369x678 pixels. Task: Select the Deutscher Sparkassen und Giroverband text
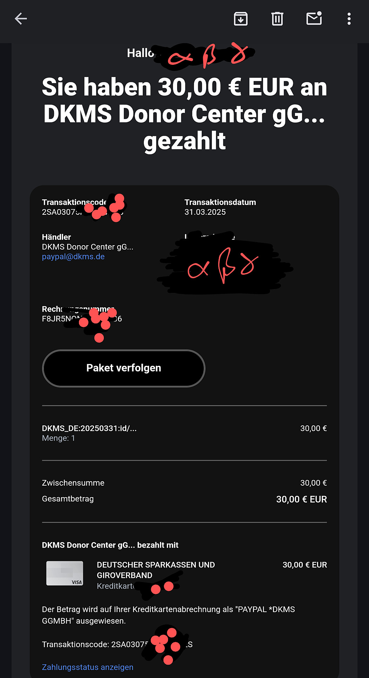tap(156, 570)
